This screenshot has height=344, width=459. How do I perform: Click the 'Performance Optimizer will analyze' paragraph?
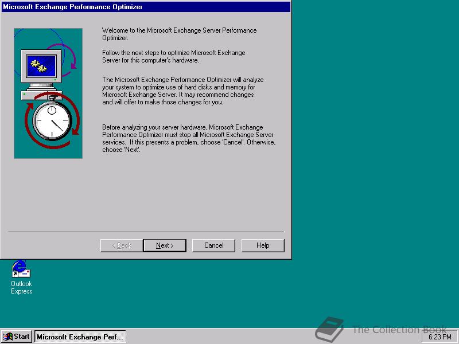tap(182, 91)
